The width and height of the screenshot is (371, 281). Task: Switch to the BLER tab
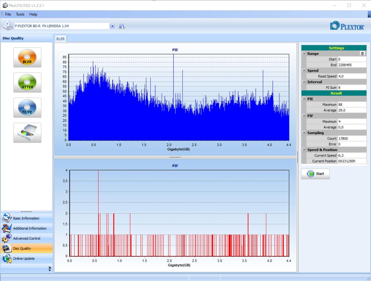61,39
